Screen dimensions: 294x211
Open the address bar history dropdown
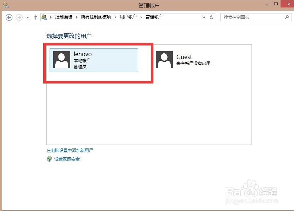click(x=204, y=17)
